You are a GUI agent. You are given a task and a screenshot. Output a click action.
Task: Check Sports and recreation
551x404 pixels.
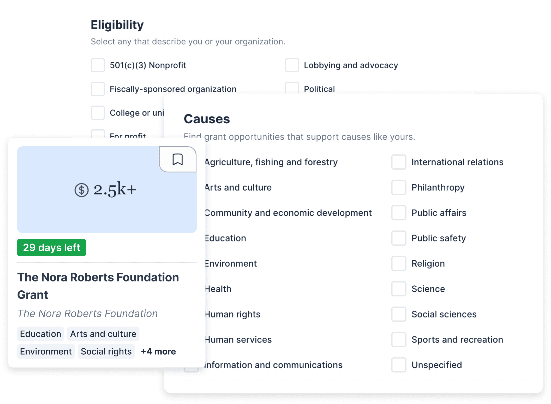(x=398, y=339)
